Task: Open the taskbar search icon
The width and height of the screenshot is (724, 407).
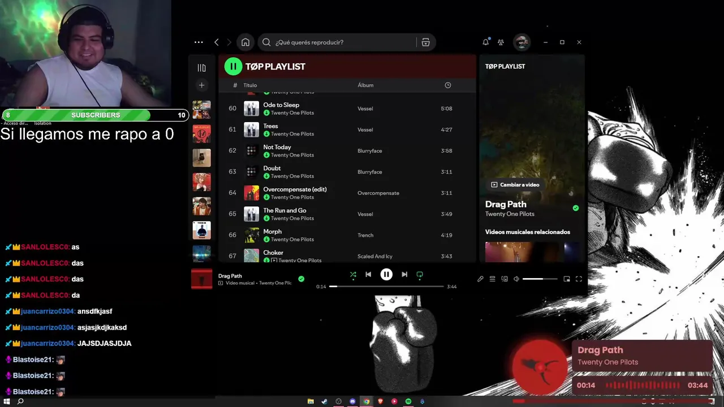Action: click(x=20, y=401)
